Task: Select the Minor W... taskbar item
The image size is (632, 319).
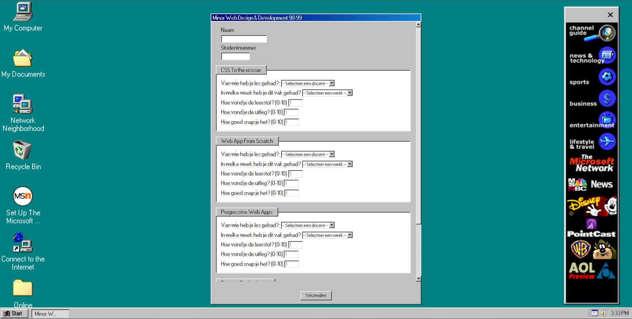Action: (50, 314)
